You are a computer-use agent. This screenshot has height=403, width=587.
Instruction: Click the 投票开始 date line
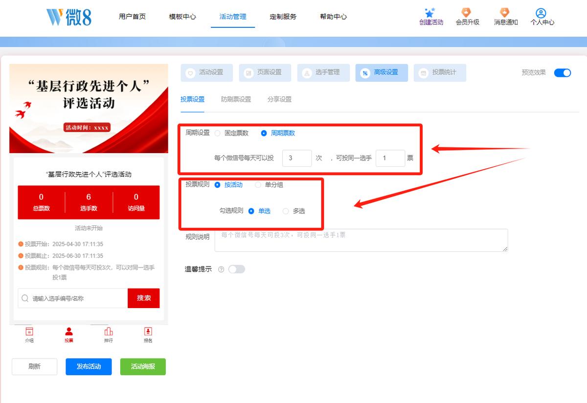[x=61, y=244]
